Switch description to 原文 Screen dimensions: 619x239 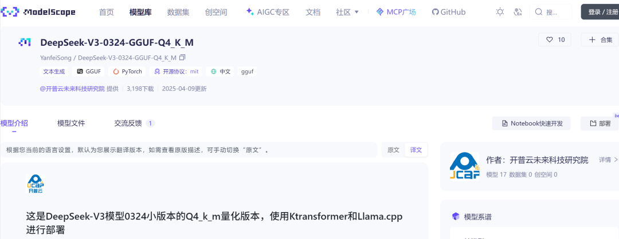click(x=393, y=150)
